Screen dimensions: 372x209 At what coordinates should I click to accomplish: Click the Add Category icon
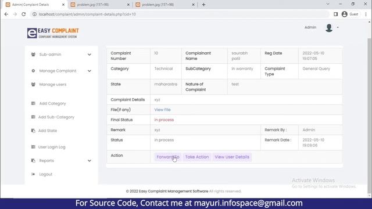pos(33,103)
